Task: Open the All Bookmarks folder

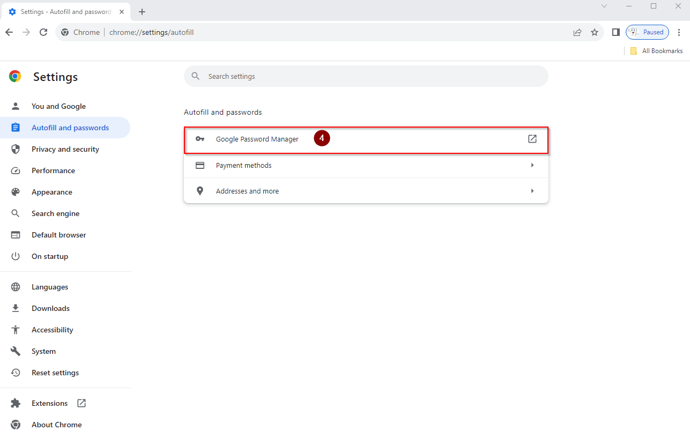Action: [656, 51]
